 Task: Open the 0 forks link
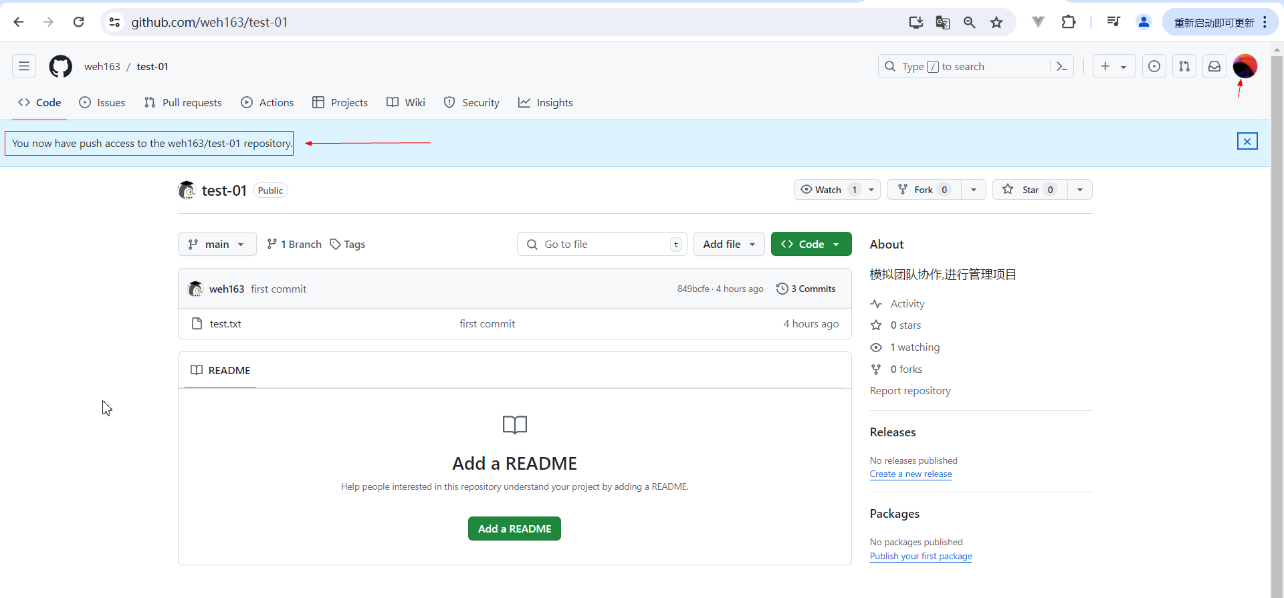tap(906, 369)
